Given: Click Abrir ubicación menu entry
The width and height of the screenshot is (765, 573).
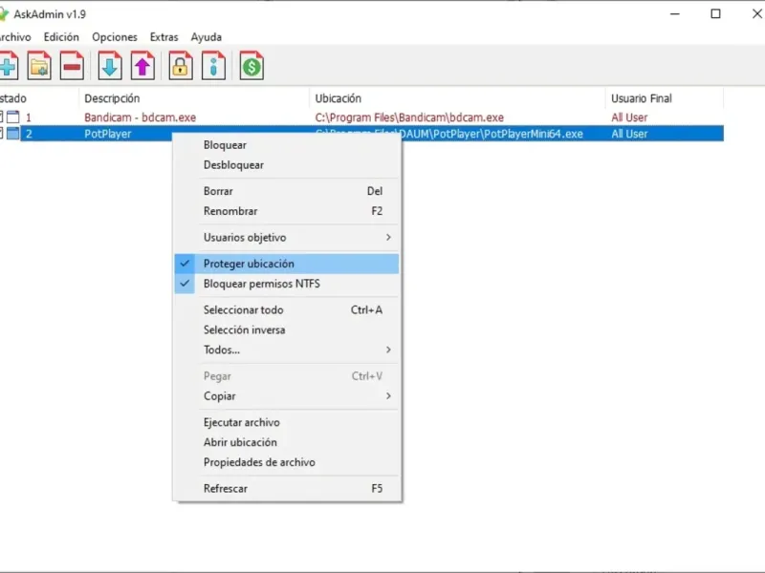Looking at the screenshot, I should (x=287, y=442).
